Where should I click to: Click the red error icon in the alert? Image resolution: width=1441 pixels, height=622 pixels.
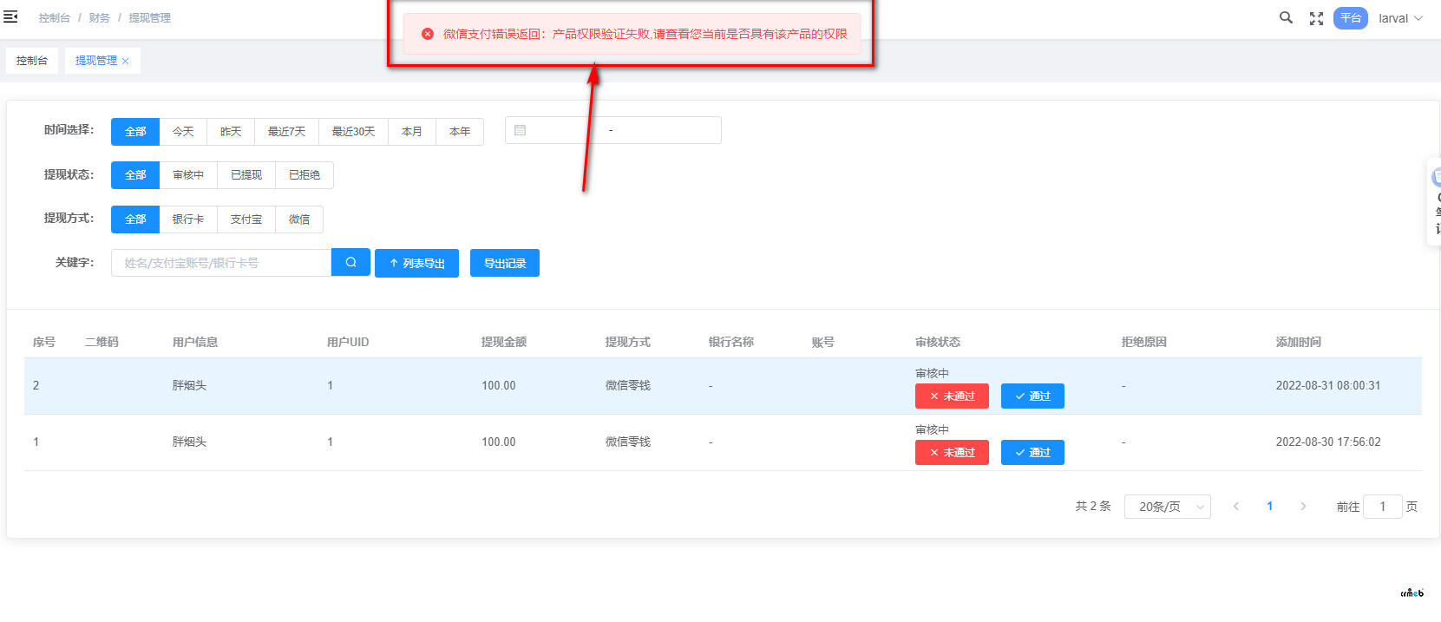coord(428,34)
